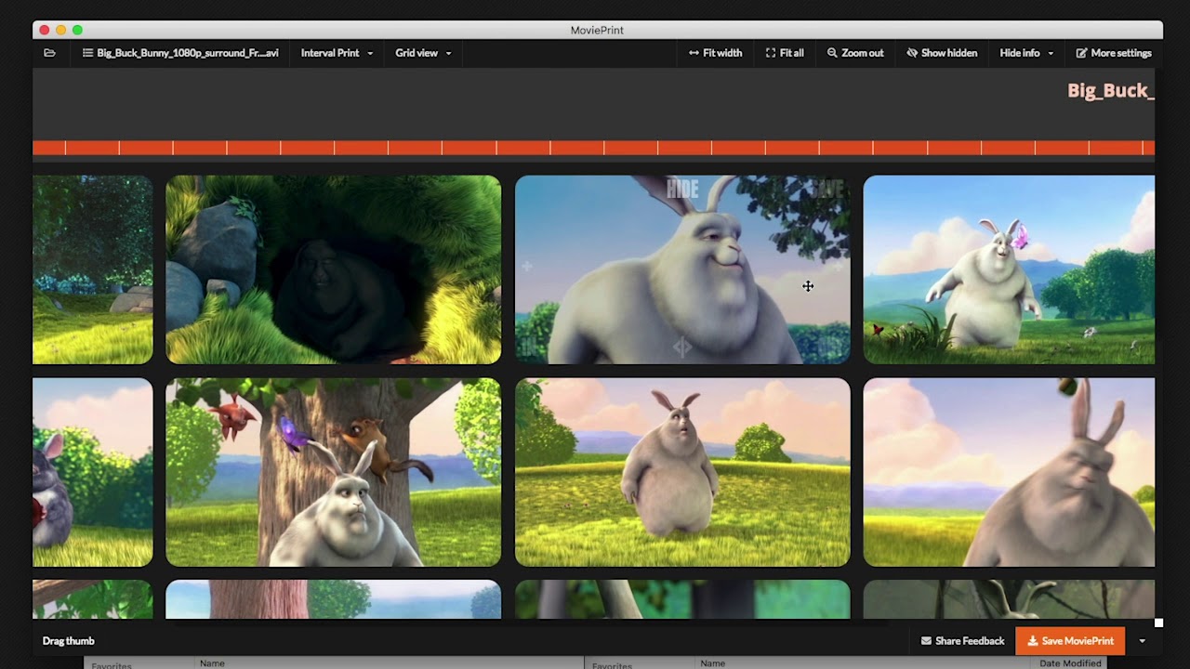Click the add-after plus on hovered thumb's right edge
Screen dimensions: 1190x669
837,267
